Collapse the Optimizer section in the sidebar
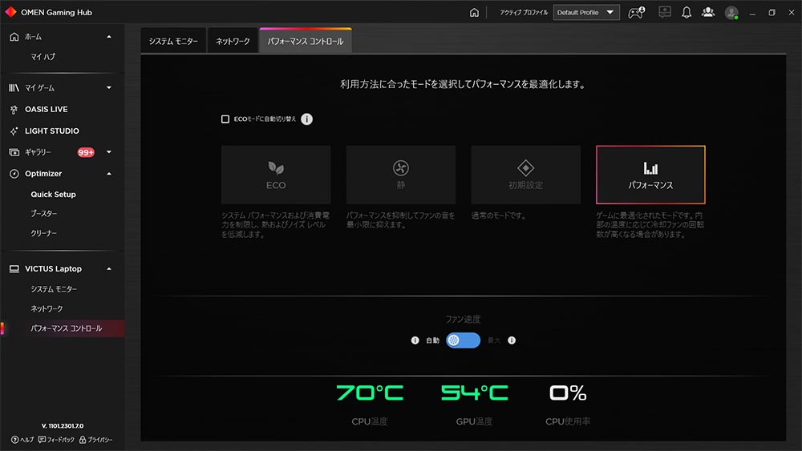The width and height of the screenshot is (802, 451). [109, 174]
